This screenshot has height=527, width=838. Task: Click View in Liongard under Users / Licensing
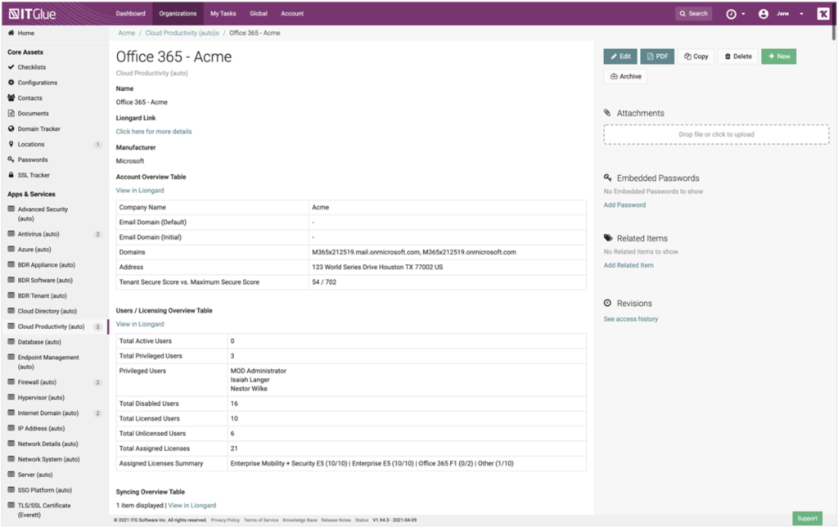coord(140,324)
